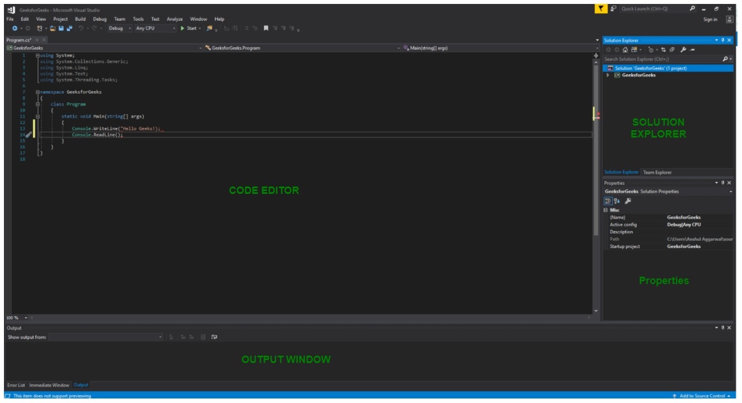Click the Sign in link
742x403 pixels.
tap(710, 19)
